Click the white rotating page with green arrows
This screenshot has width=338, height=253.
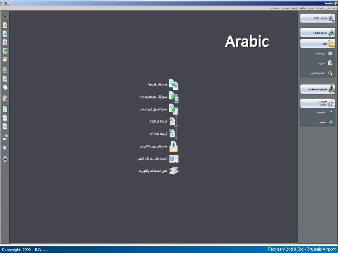5,87
